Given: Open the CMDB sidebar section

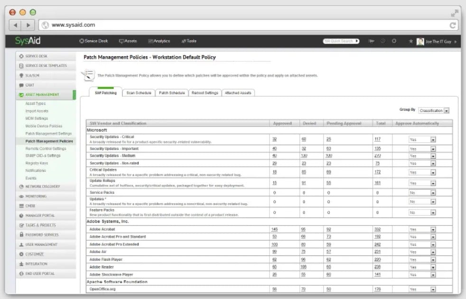Looking at the screenshot, I should click(46, 206).
